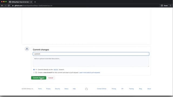
Task: Open the Pricing footer link
Action: (114, 89)
